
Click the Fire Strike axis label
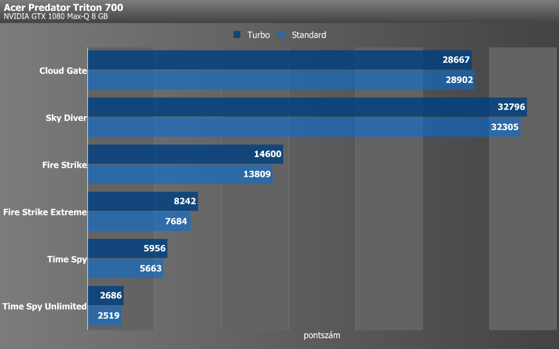64,165
